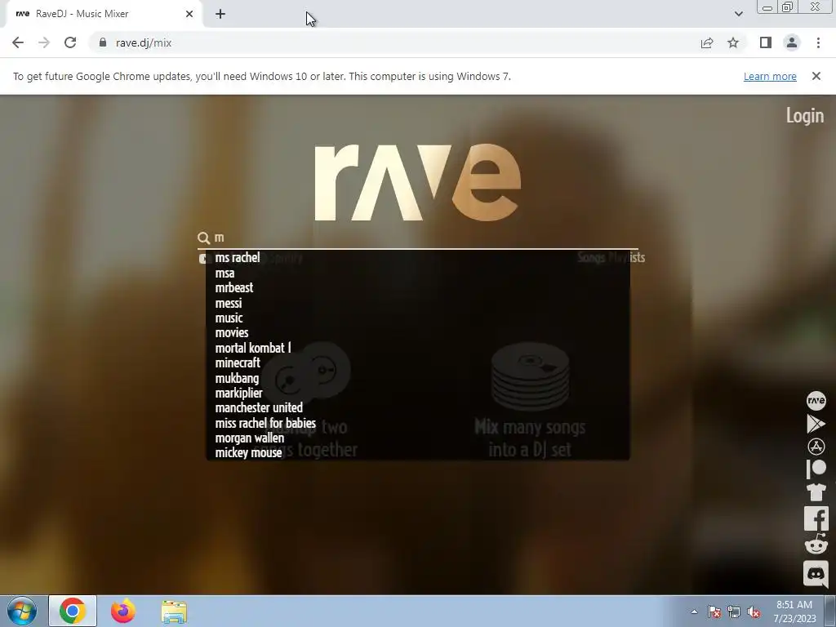Open the Google Play store icon
Screen dimensions: 836x627
pos(816,424)
